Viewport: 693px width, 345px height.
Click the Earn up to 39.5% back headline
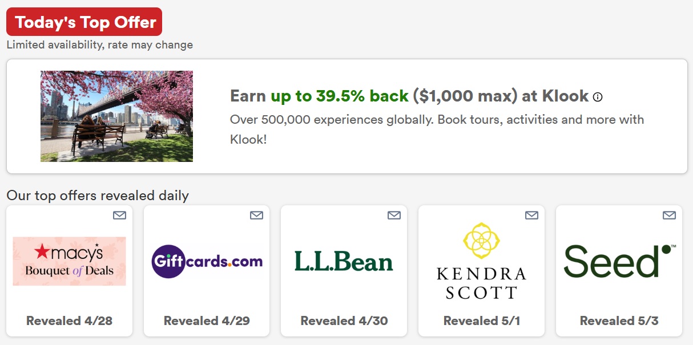tap(409, 96)
